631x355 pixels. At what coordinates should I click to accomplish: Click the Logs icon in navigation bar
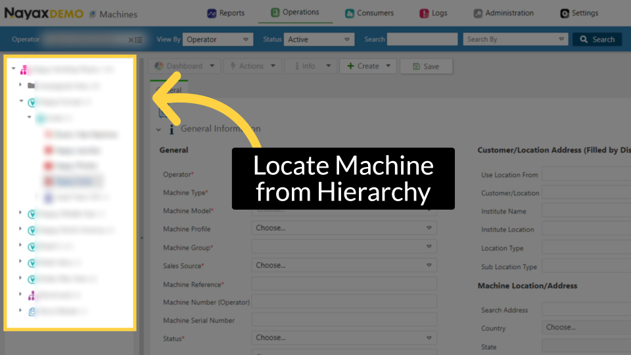pyautogui.click(x=424, y=13)
